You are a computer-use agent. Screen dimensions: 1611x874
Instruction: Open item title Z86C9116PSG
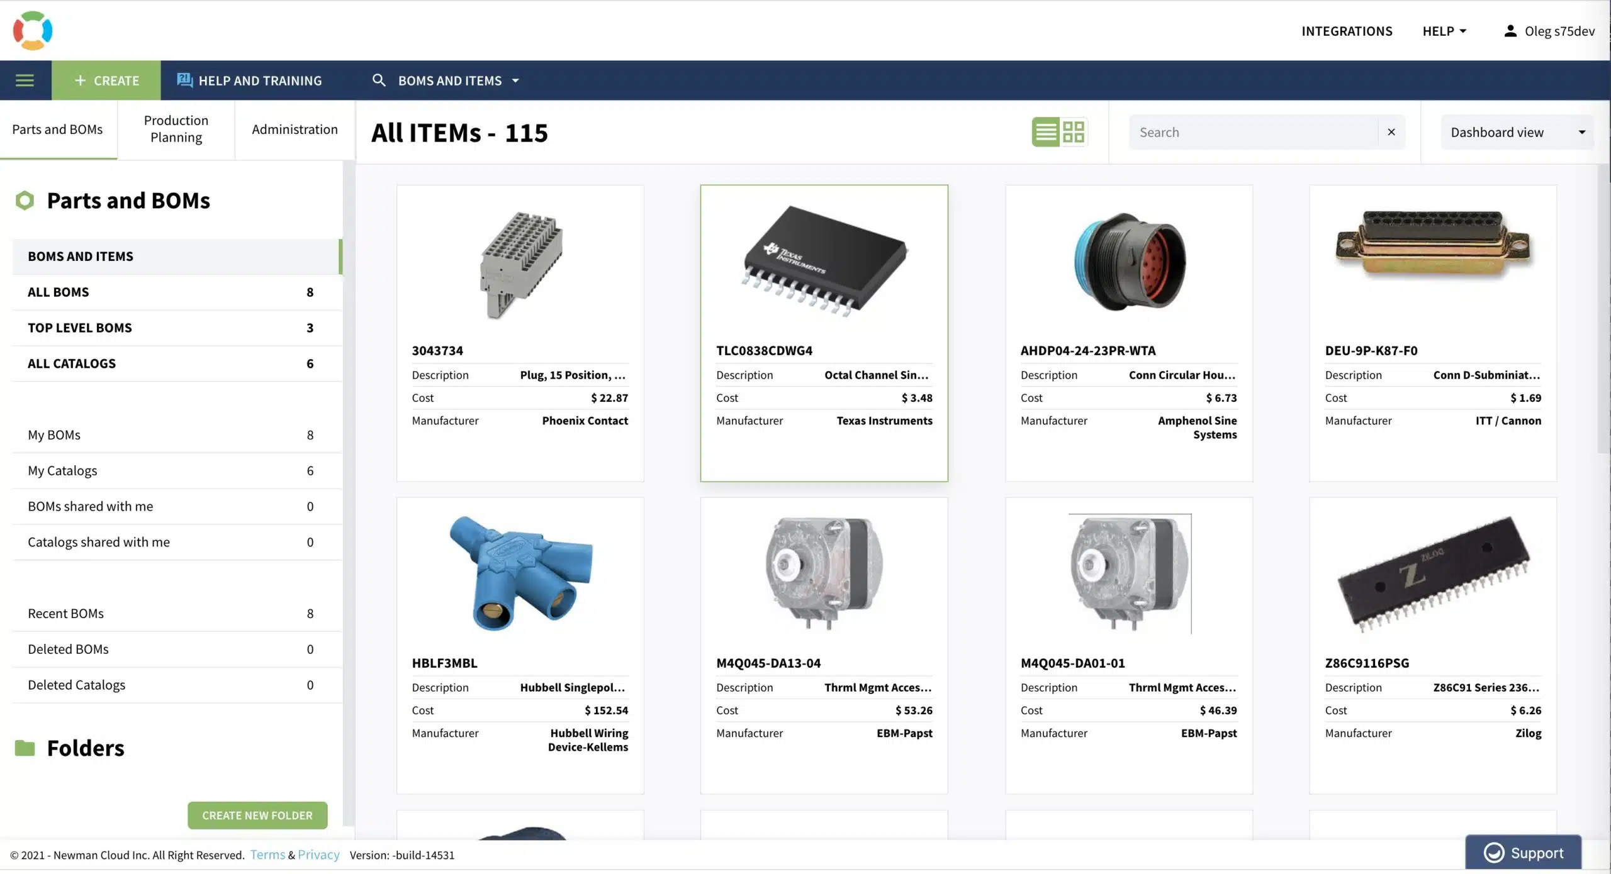(x=1367, y=663)
